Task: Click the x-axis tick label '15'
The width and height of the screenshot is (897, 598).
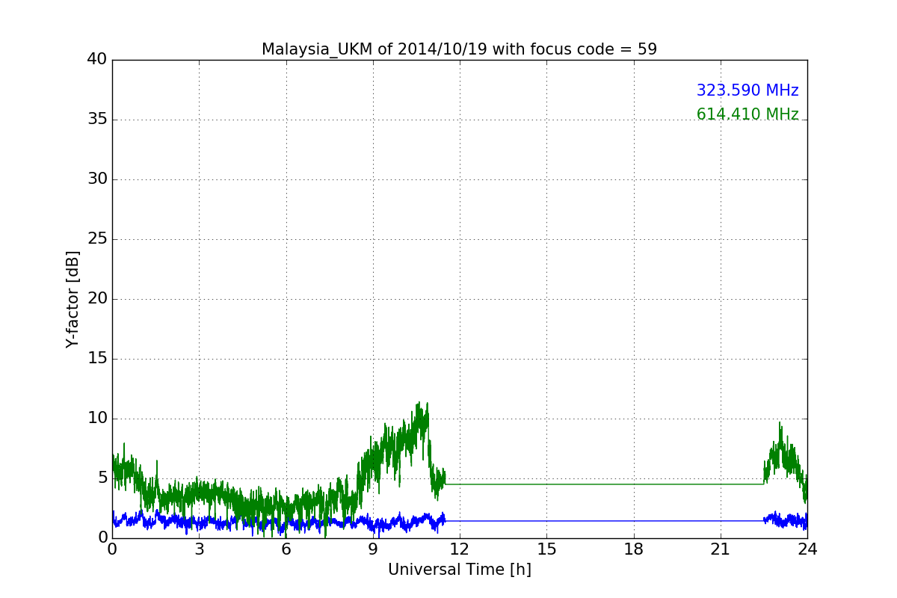Action: [x=546, y=549]
